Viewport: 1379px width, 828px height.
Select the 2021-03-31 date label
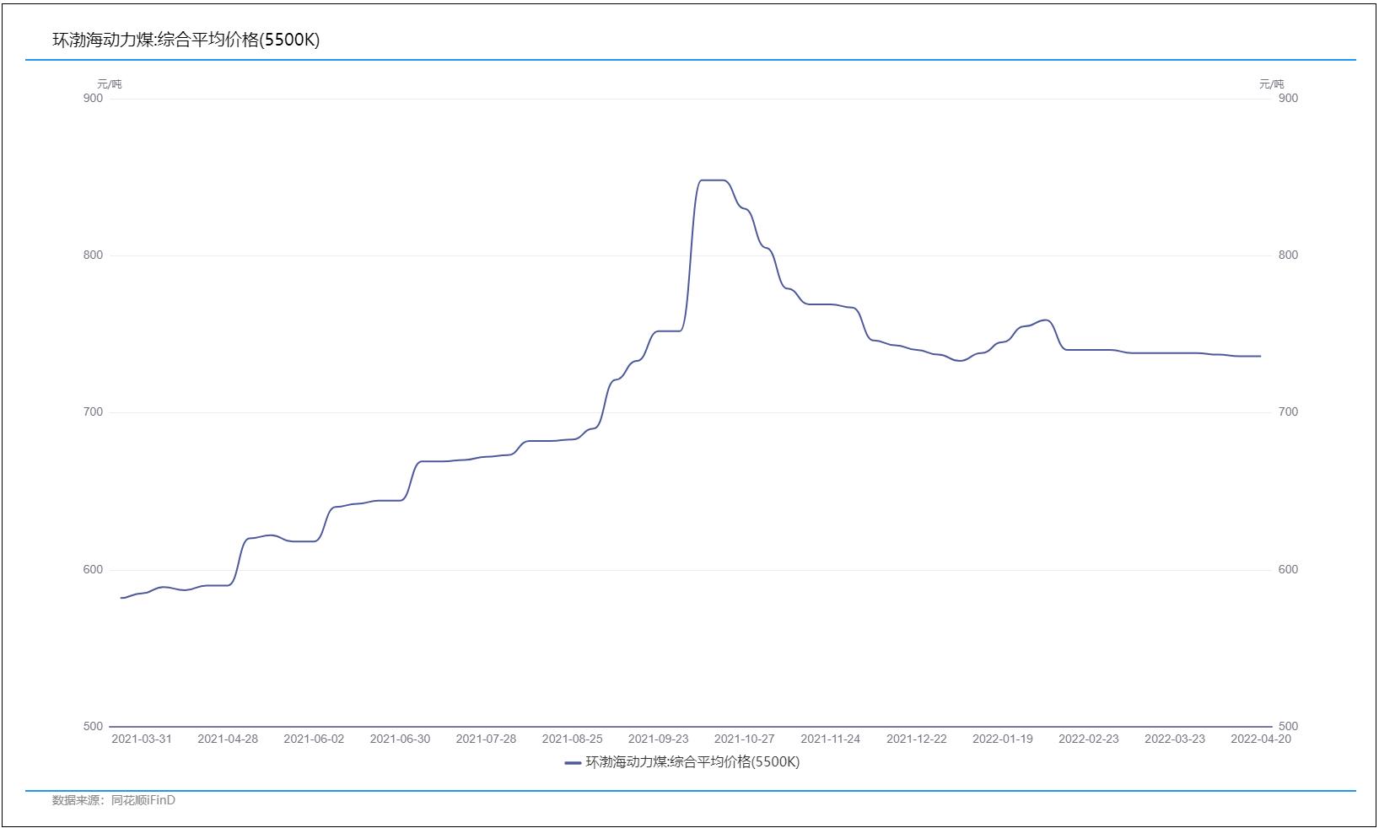click(142, 739)
